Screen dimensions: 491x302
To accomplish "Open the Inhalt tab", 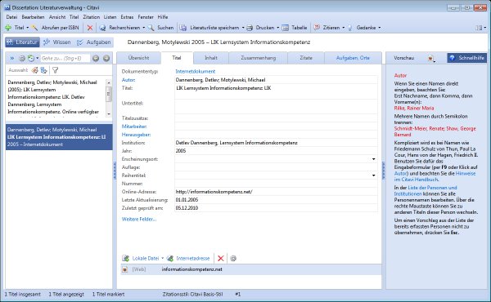I will [x=211, y=58].
